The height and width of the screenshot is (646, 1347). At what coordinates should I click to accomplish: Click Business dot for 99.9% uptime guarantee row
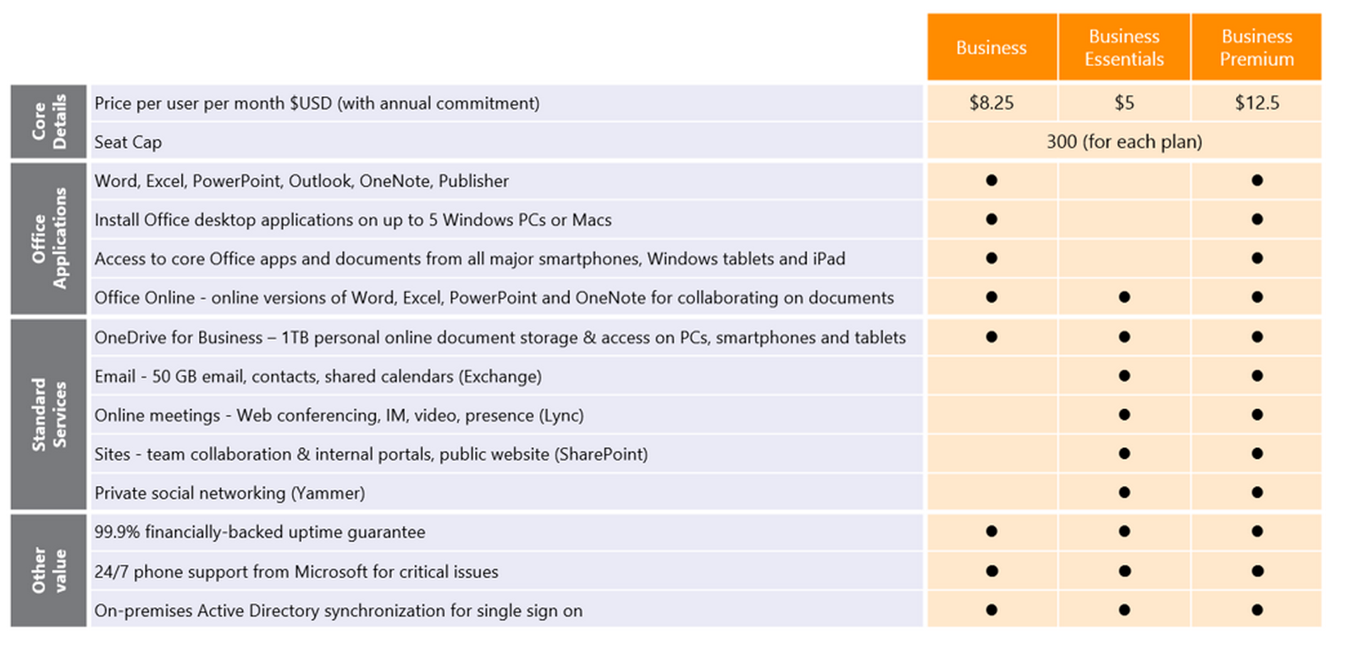tap(991, 532)
